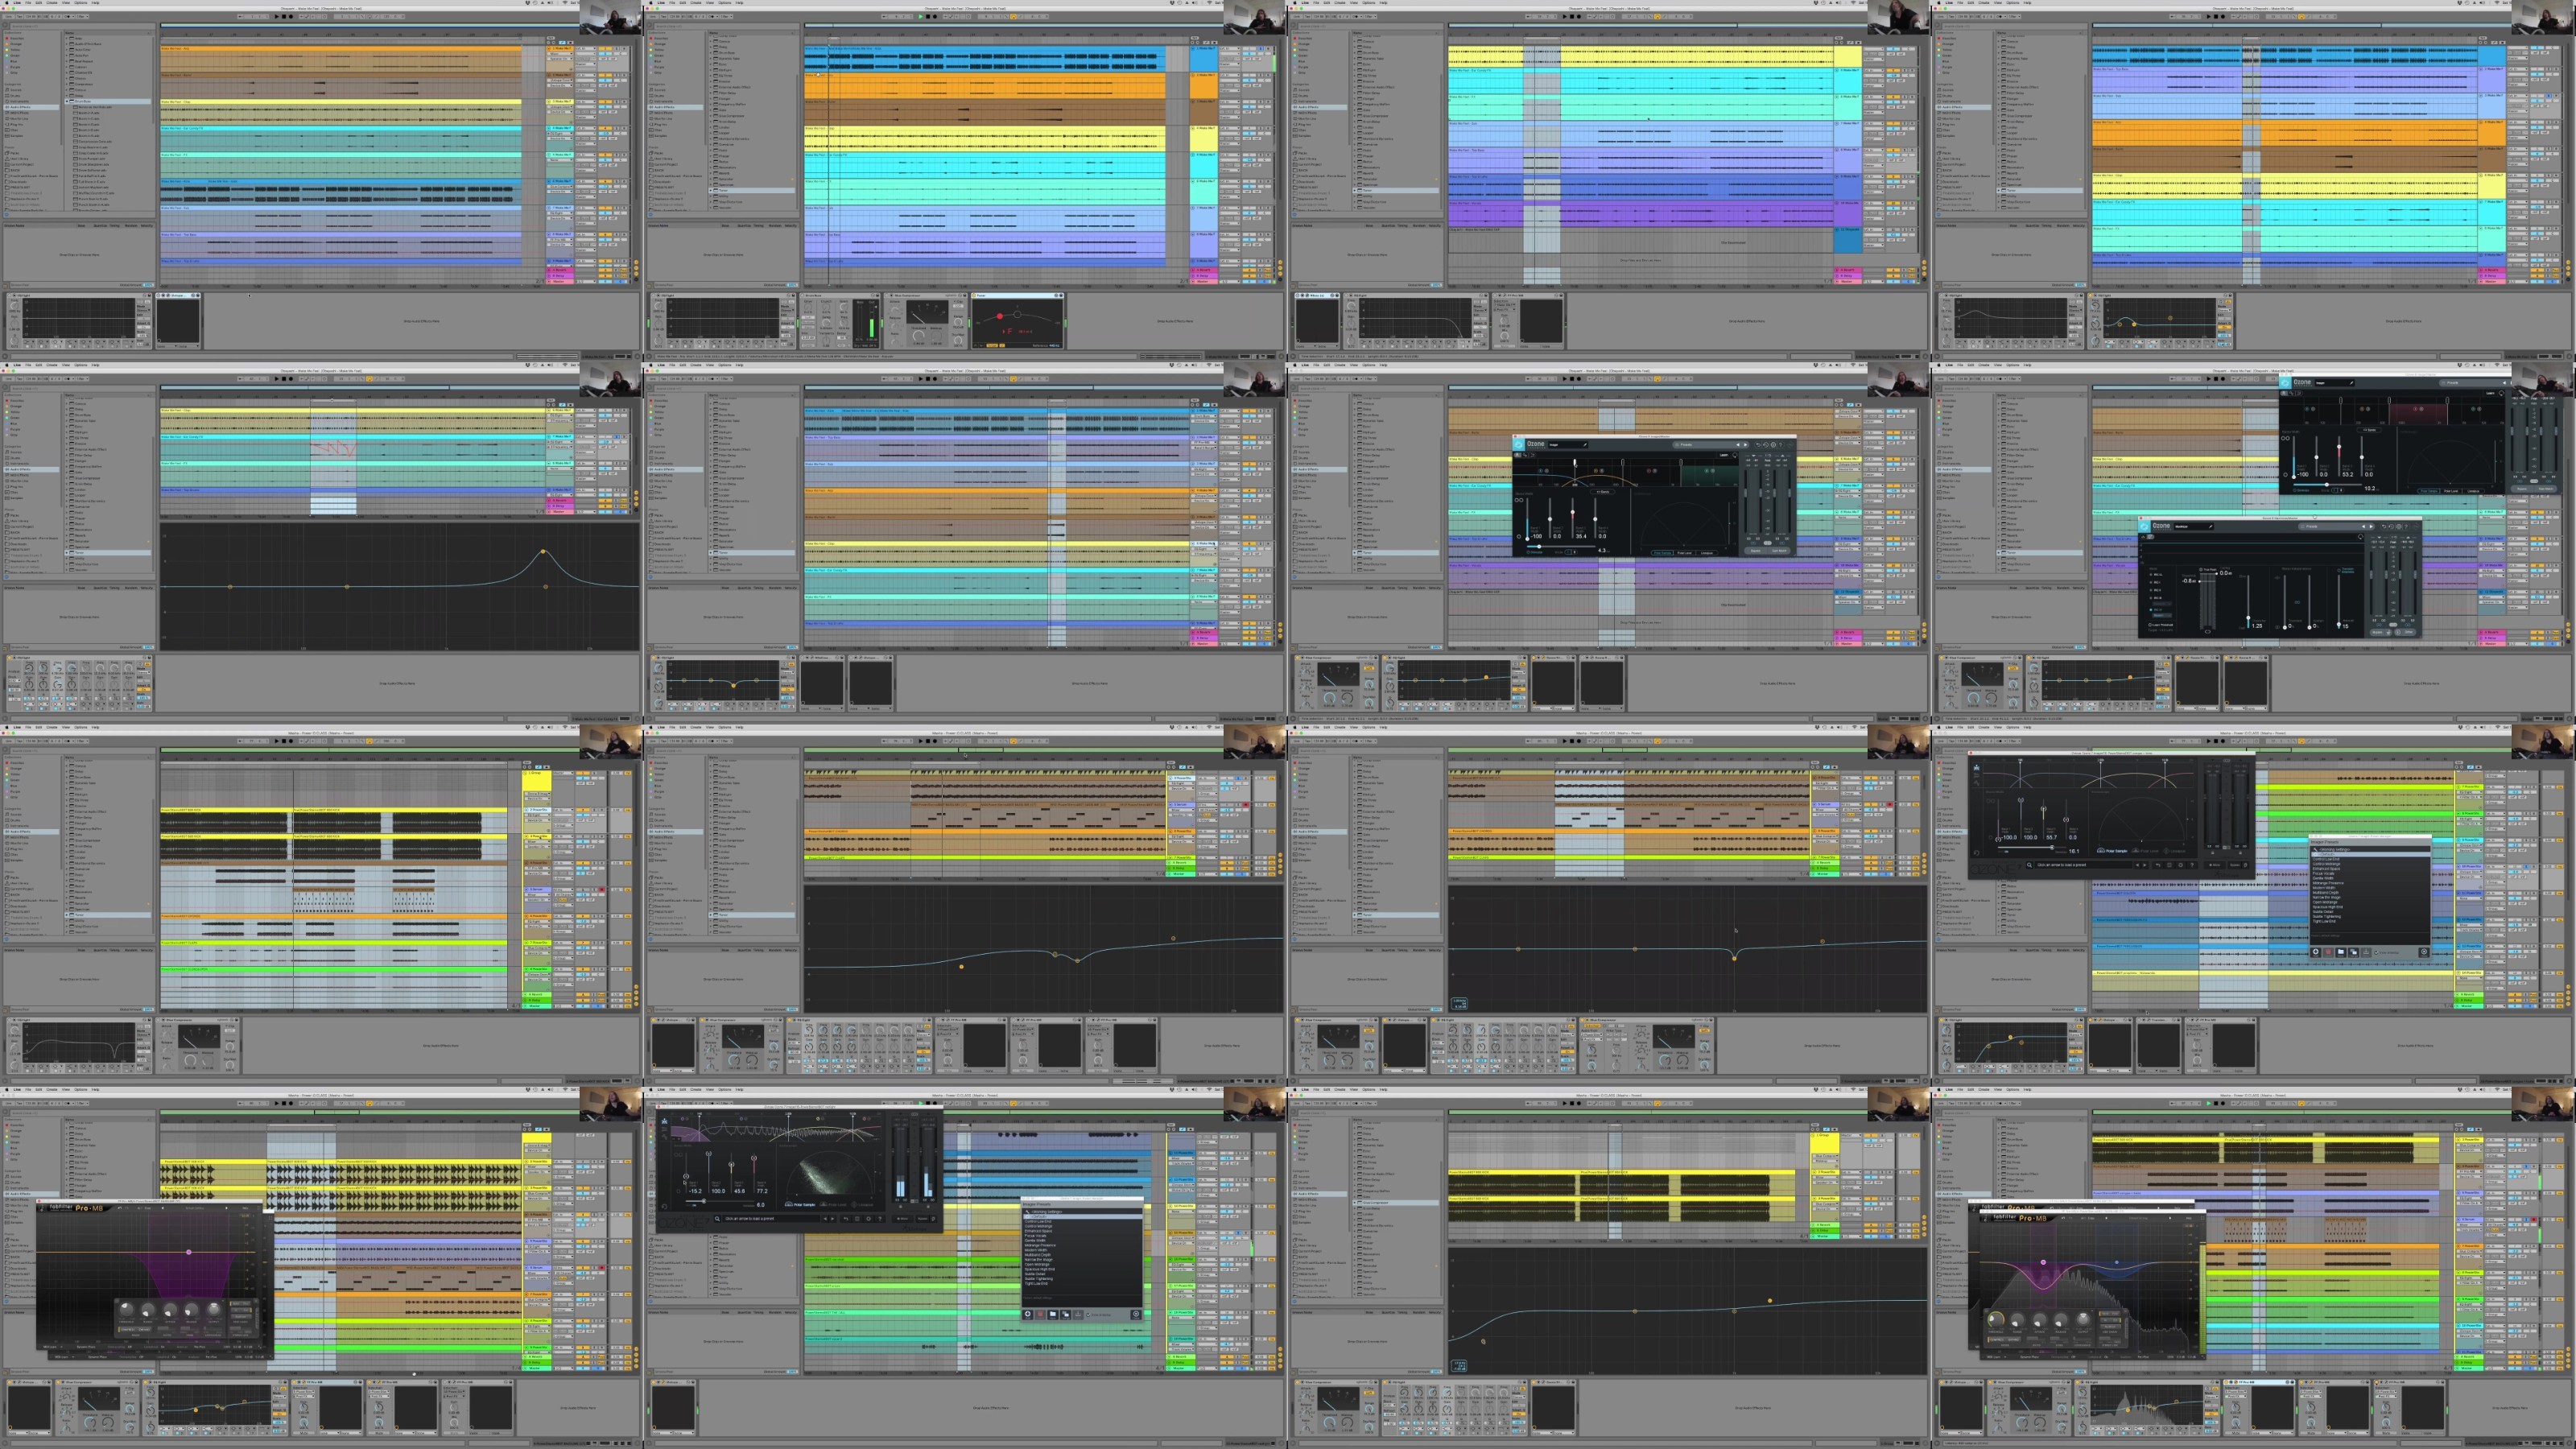Viewport: 2576px width, 1449px height.
Task: Click help icon in Ozone 7 window showing 55.7
Action: tap(2192, 866)
